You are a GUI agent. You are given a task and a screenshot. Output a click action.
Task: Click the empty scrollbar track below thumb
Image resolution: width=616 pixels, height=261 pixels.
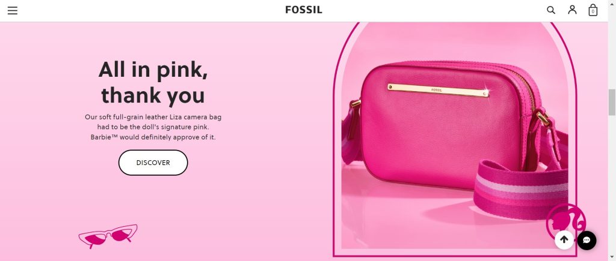612,184
